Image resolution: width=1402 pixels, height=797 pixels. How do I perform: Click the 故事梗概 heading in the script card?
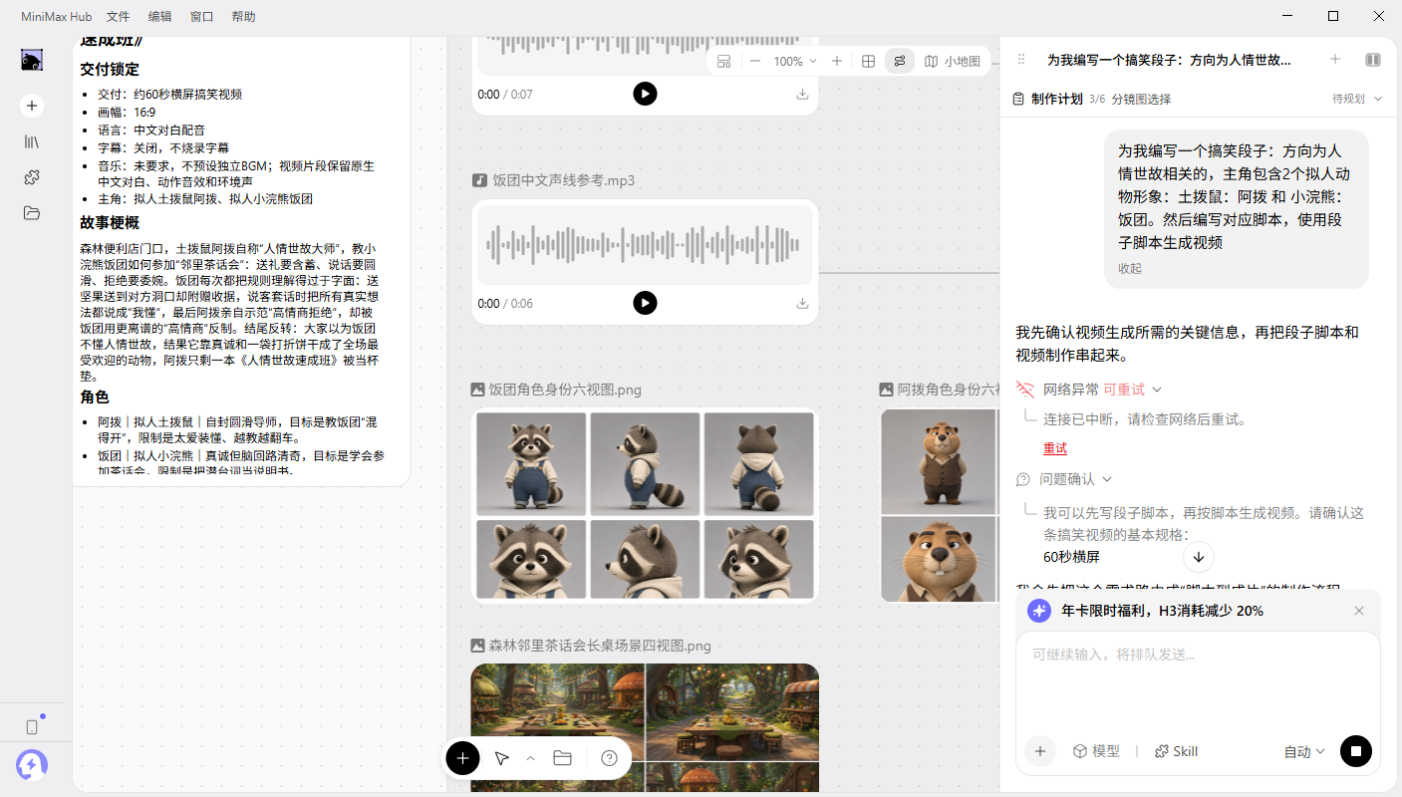click(x=110, y=222)
